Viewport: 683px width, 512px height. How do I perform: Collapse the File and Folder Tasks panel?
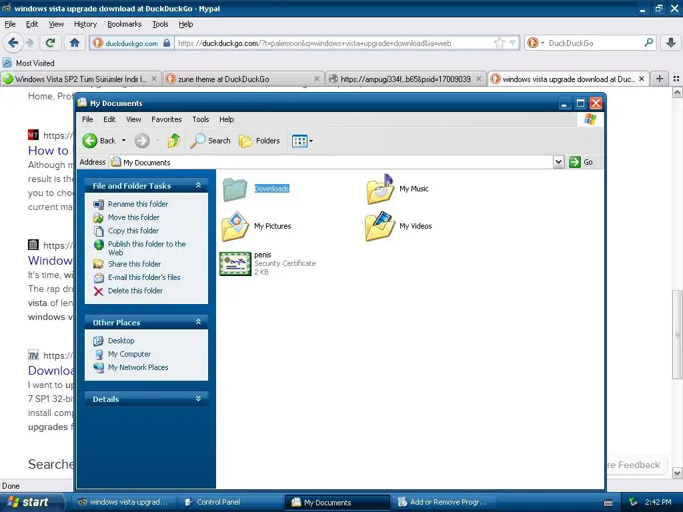pyautogui.click(x=198, y=185)
